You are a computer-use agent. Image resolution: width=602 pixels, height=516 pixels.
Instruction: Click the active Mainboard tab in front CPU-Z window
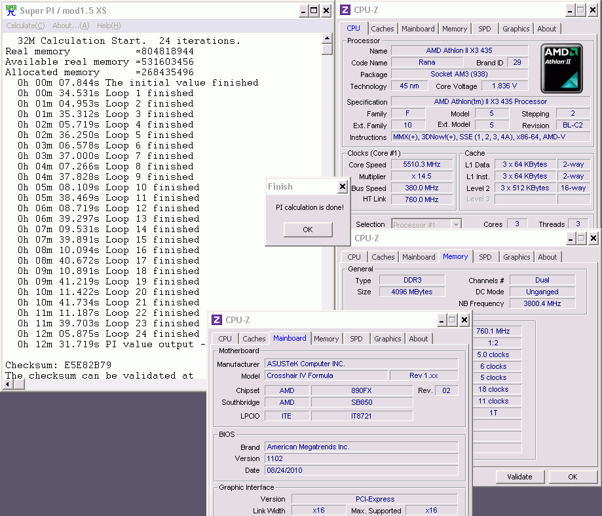290,338
